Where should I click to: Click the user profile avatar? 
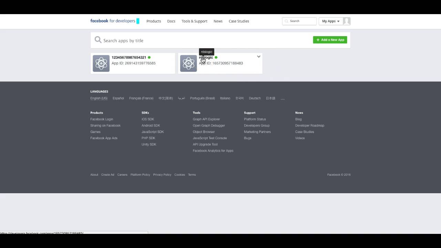(x=347, y=21)
